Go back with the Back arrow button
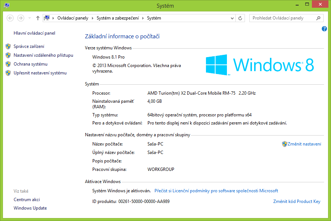 pos(10,18)
